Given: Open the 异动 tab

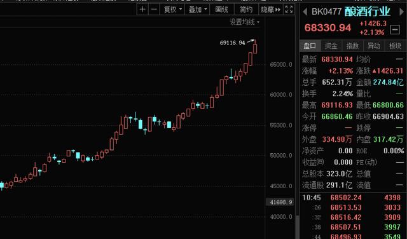Looking at the screenshot, I should pyautogui.click(x=374, y=46).
